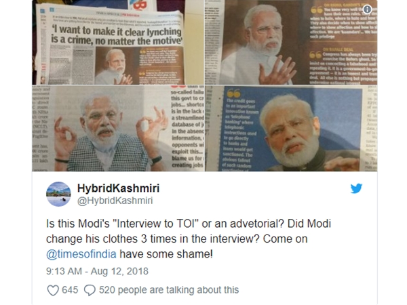
Task: Open photo with blue quote panel
Action: pyautogui.click(x=291, y=128)
